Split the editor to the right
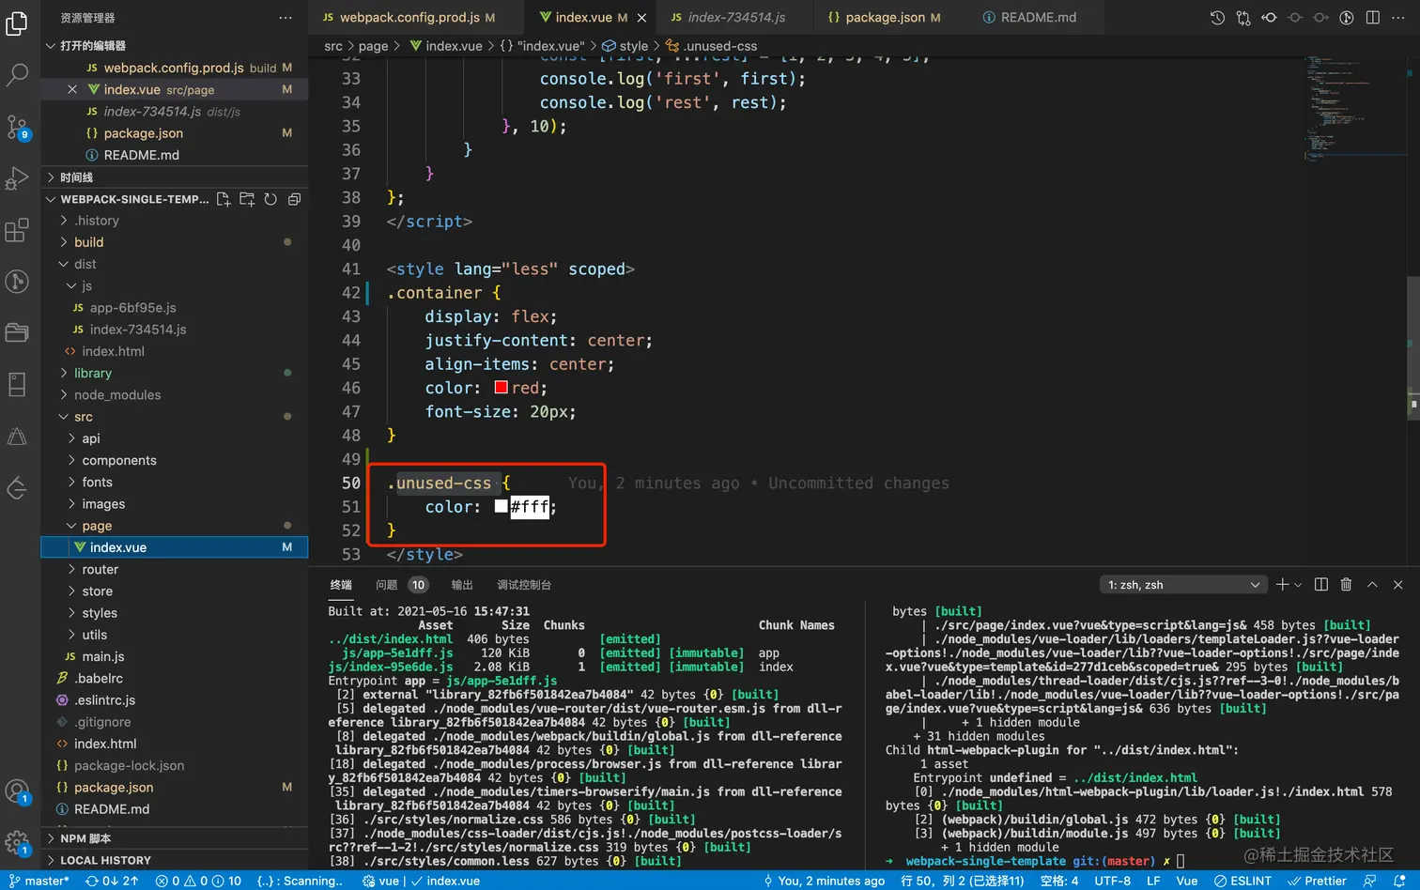 tap(1372, 18)
